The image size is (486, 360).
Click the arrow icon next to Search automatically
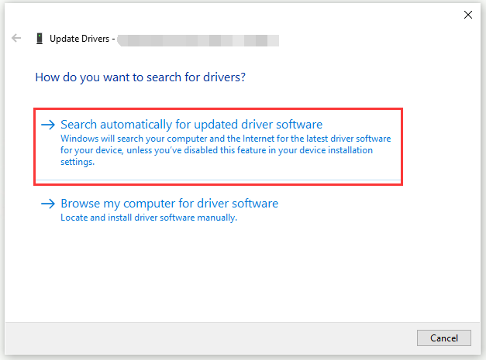coord(48,125)
